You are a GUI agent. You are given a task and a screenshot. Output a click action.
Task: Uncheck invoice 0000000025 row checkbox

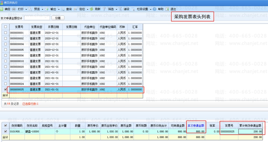coord(6,89)
